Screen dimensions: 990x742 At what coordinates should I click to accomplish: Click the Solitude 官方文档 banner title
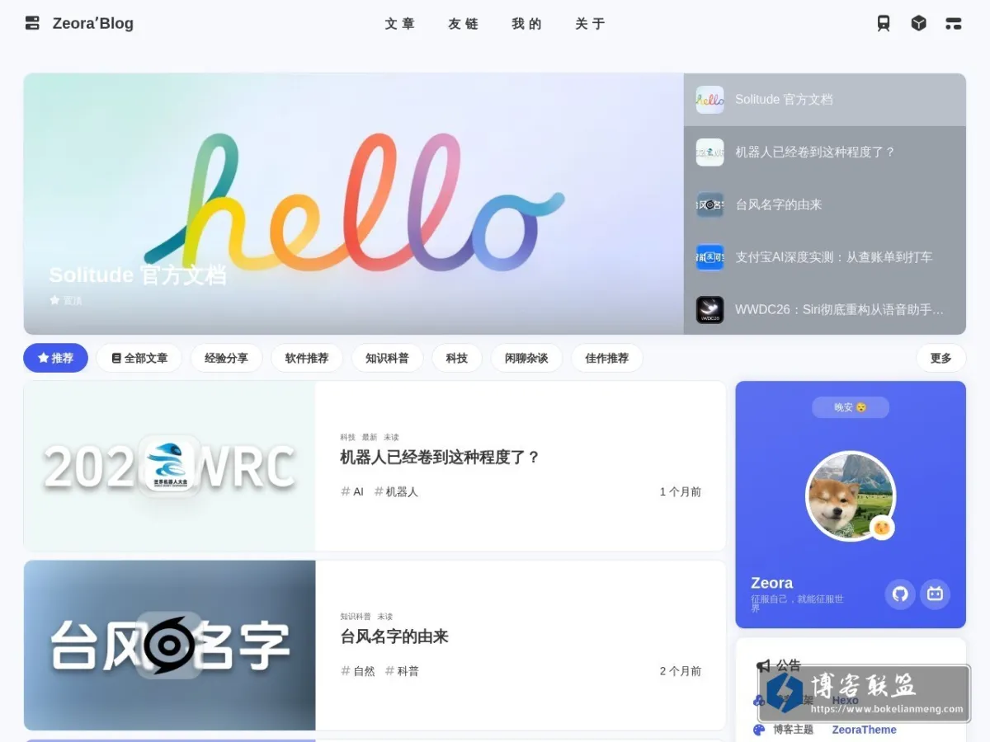138,275
